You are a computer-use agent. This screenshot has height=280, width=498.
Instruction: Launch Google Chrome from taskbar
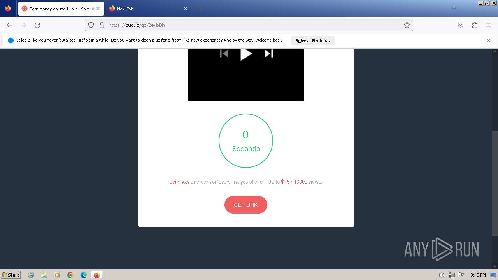click(x=70, y=275)
